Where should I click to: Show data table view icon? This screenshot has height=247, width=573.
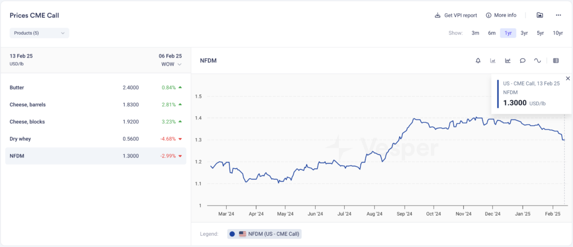pos(556,60)
